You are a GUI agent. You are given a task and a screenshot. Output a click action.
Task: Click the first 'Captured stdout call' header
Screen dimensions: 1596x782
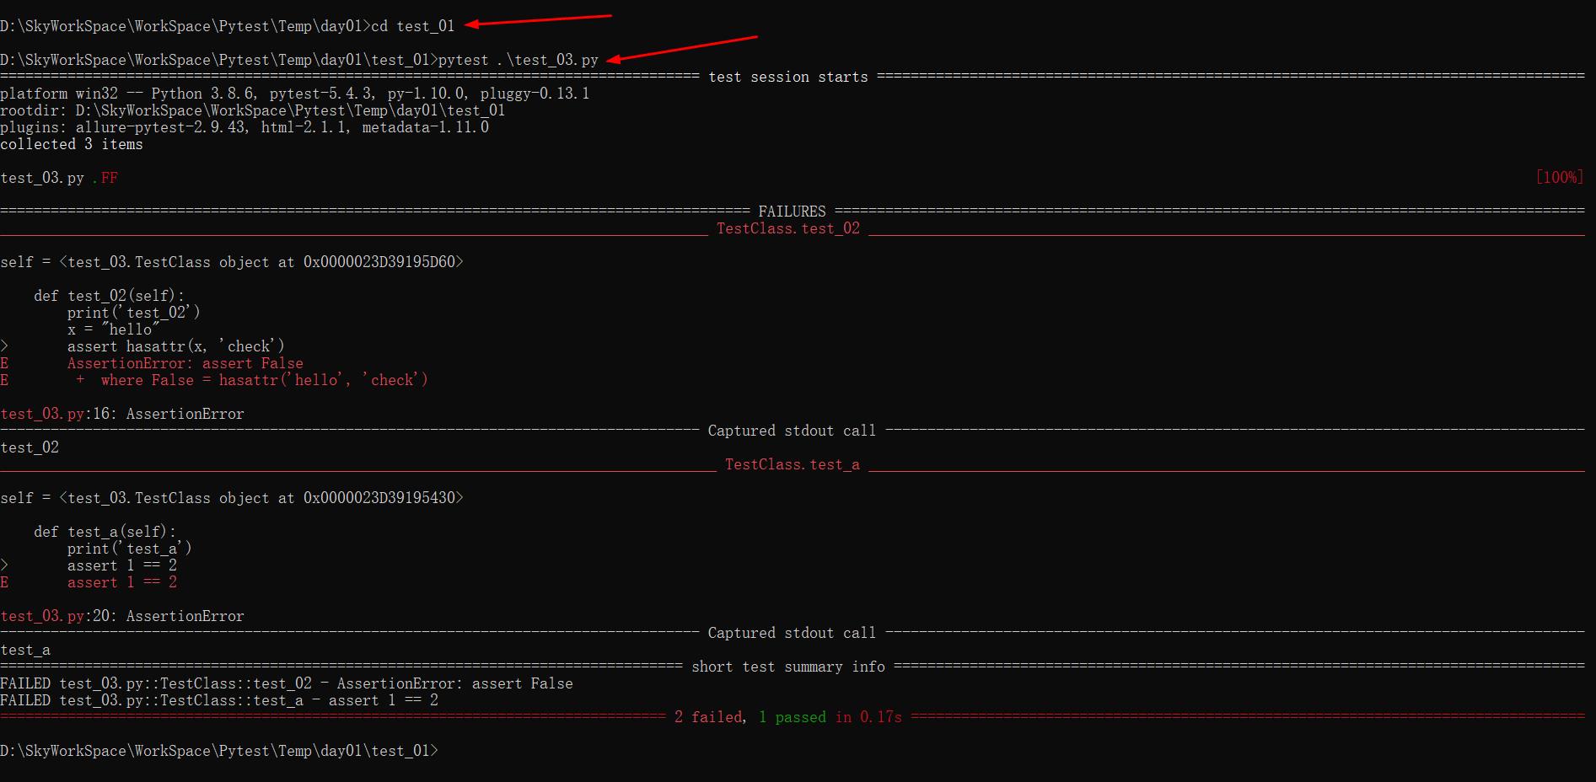(792, 431)
